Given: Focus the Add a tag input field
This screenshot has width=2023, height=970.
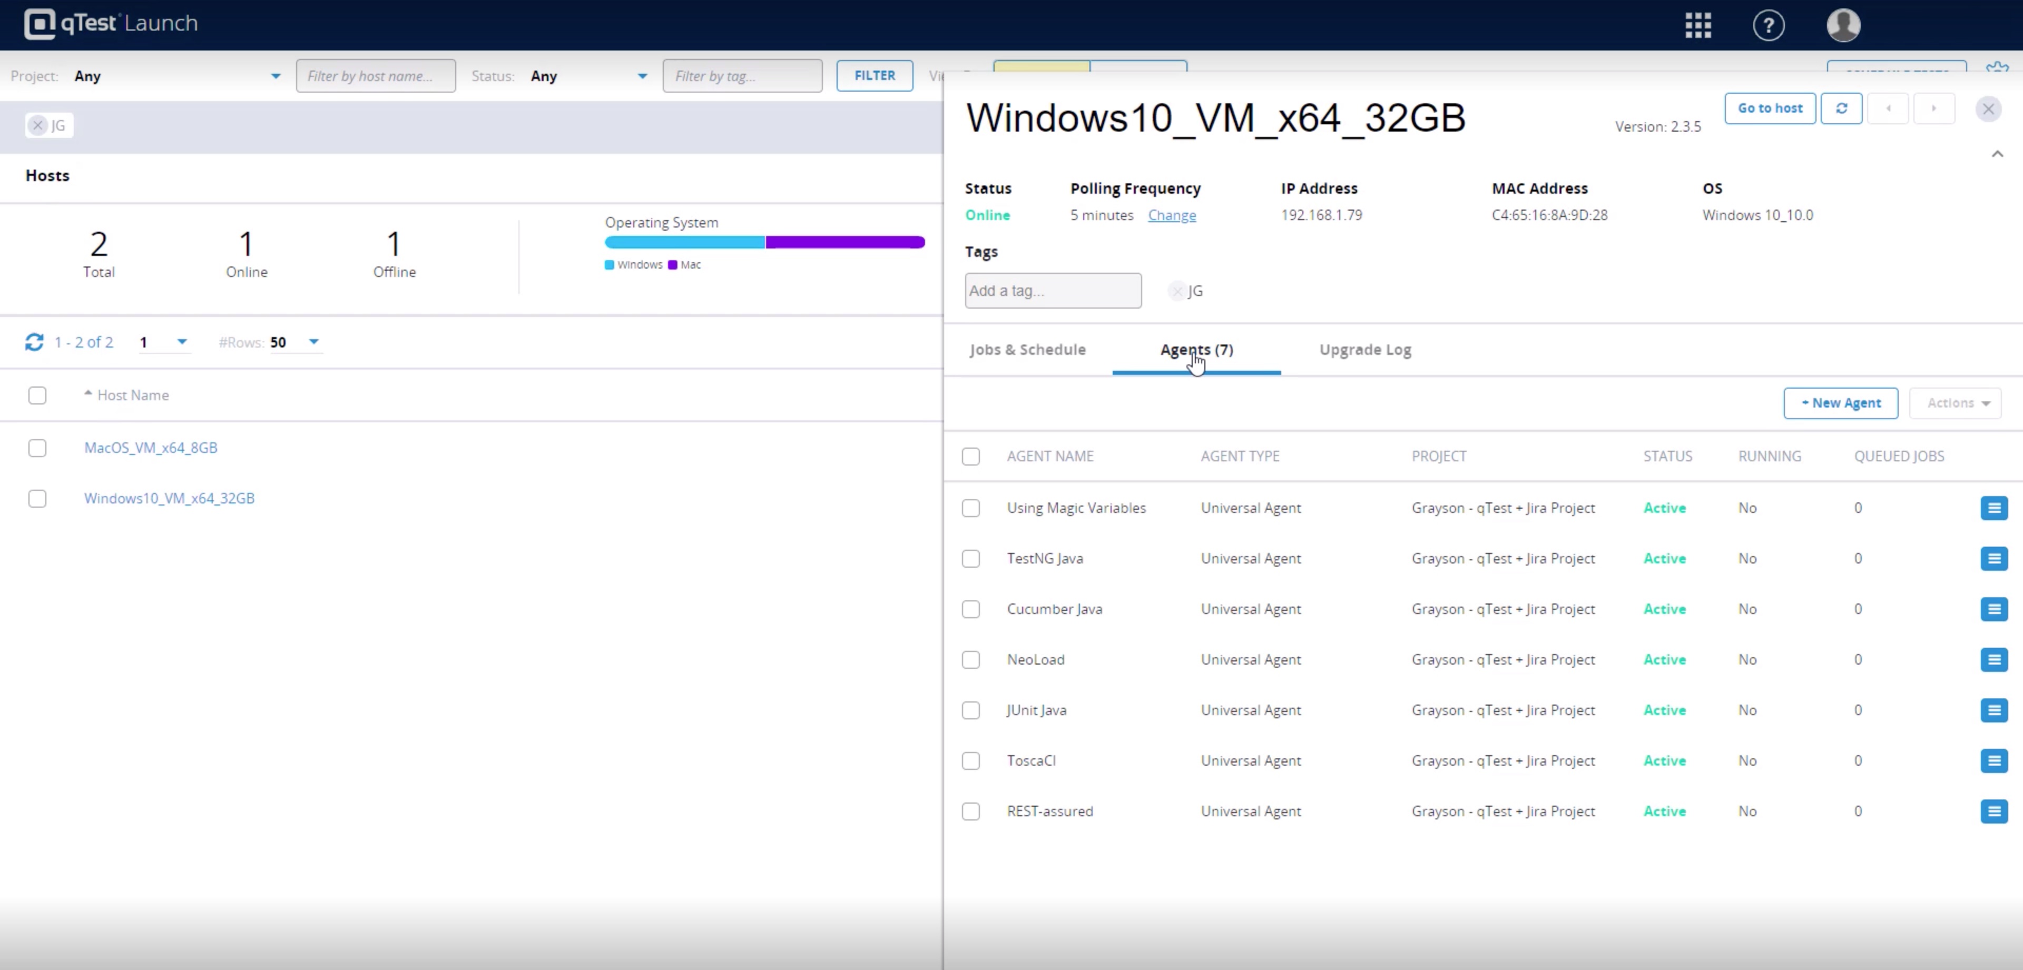Looking at the screenshot, I should tap(1053, 291).
